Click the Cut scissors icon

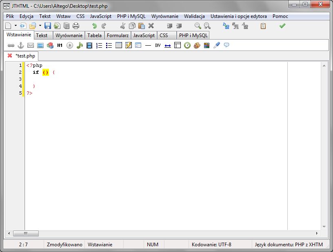(x=122, y=26)
